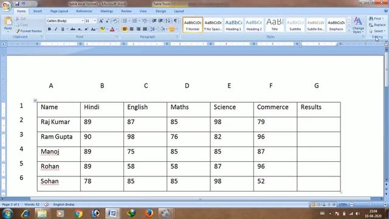Click the proofing errors status icon
Screen dimensions: 389x219
(x=46, y=204)
